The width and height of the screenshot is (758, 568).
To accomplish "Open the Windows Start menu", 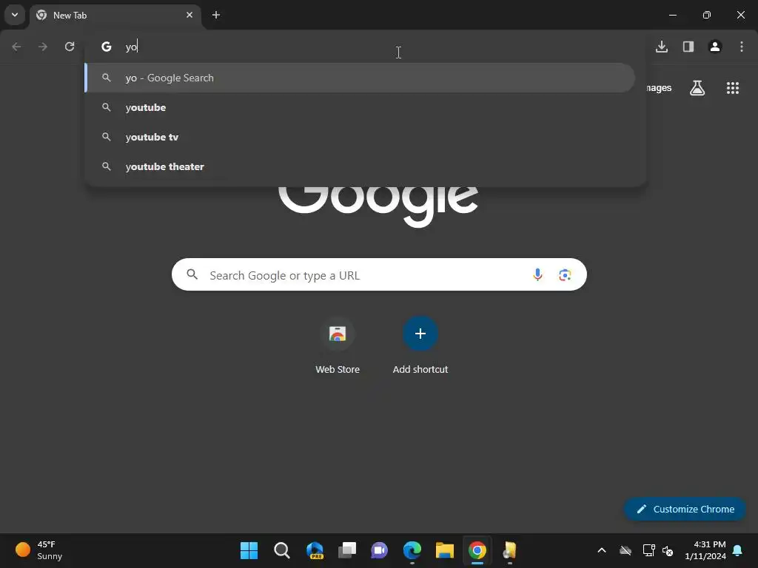I will pyautogui.click(x=249, y=550).
